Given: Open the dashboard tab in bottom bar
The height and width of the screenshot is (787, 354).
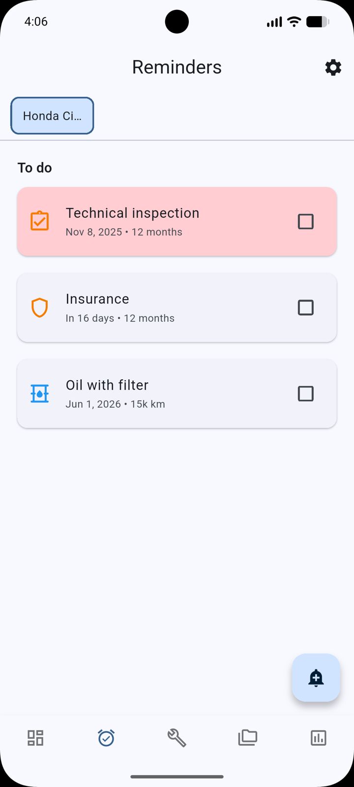Looking at the screenshot, I should [35, 738].
